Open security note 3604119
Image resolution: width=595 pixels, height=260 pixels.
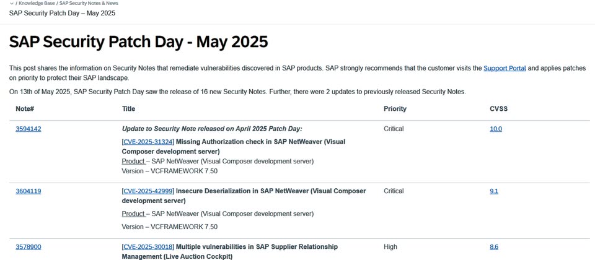29,191
